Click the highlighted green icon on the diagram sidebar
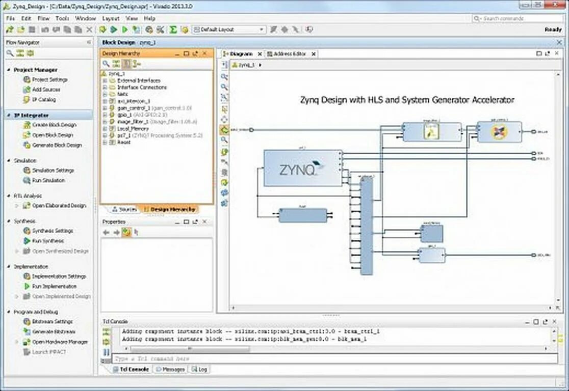The width and height of the screenshot is (569, 391). coord(224,130)
